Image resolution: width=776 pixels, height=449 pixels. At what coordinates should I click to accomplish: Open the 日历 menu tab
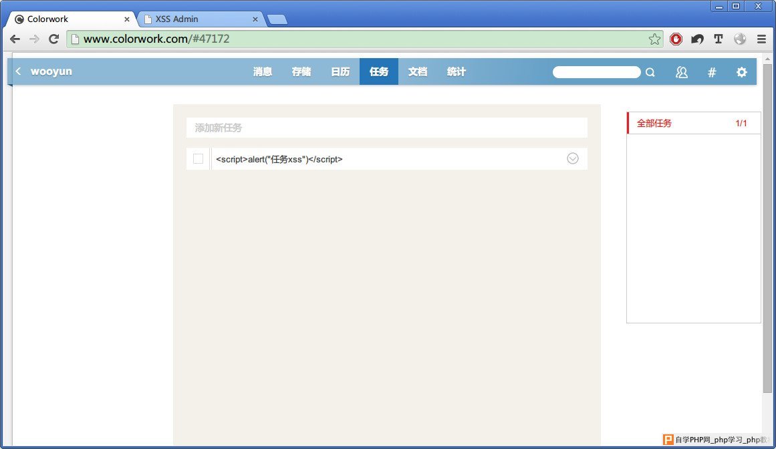(x=340, y=71)
